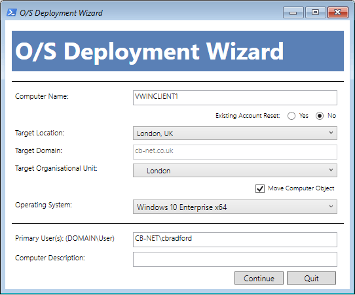Click the Continue button
The height and width of the screenshot is (295, 355).
(259, 278)
